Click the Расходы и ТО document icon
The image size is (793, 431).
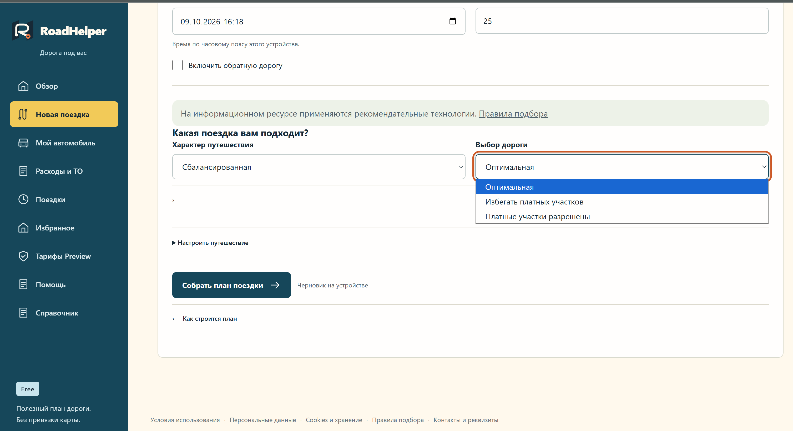(23, 171)
